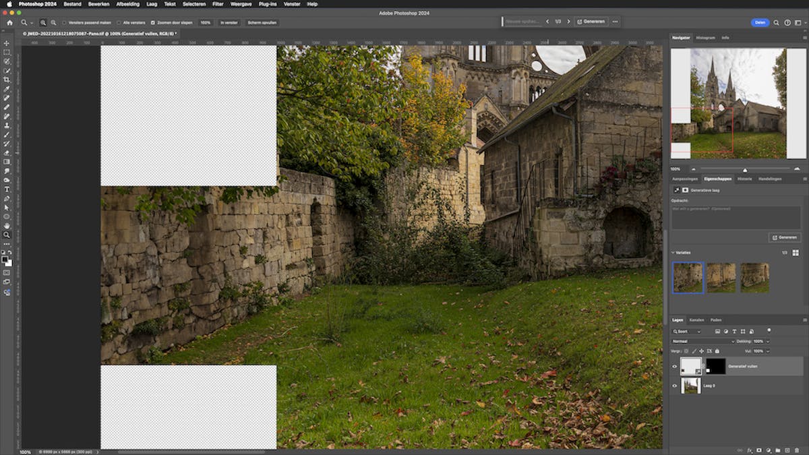
Task: Create a new group folder icon
Action: 777,450
